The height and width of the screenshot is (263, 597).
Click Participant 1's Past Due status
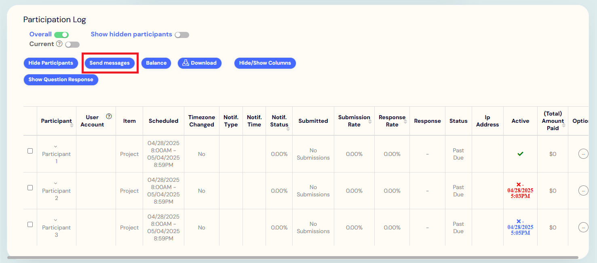point(458,154)
